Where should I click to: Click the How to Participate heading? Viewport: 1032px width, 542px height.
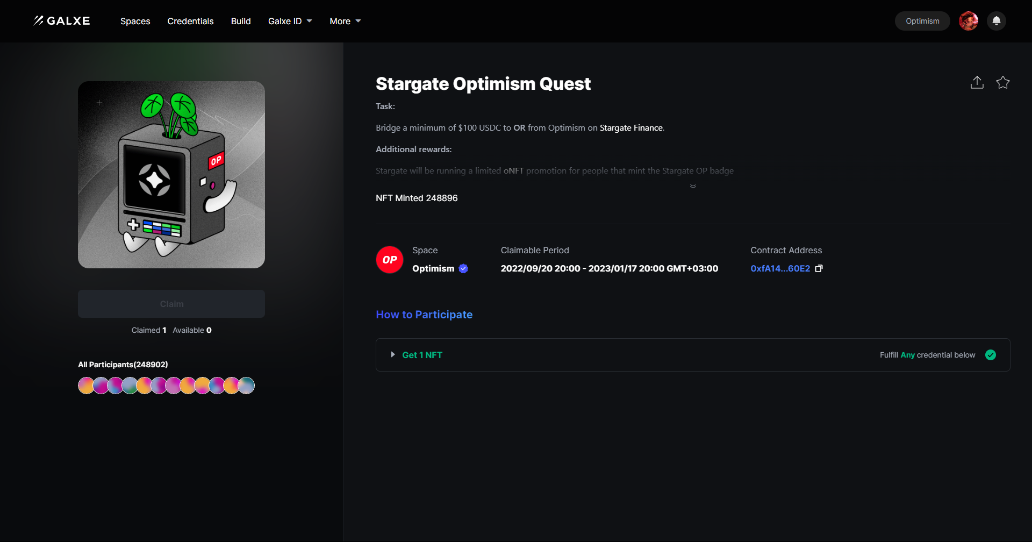(424, 315)
